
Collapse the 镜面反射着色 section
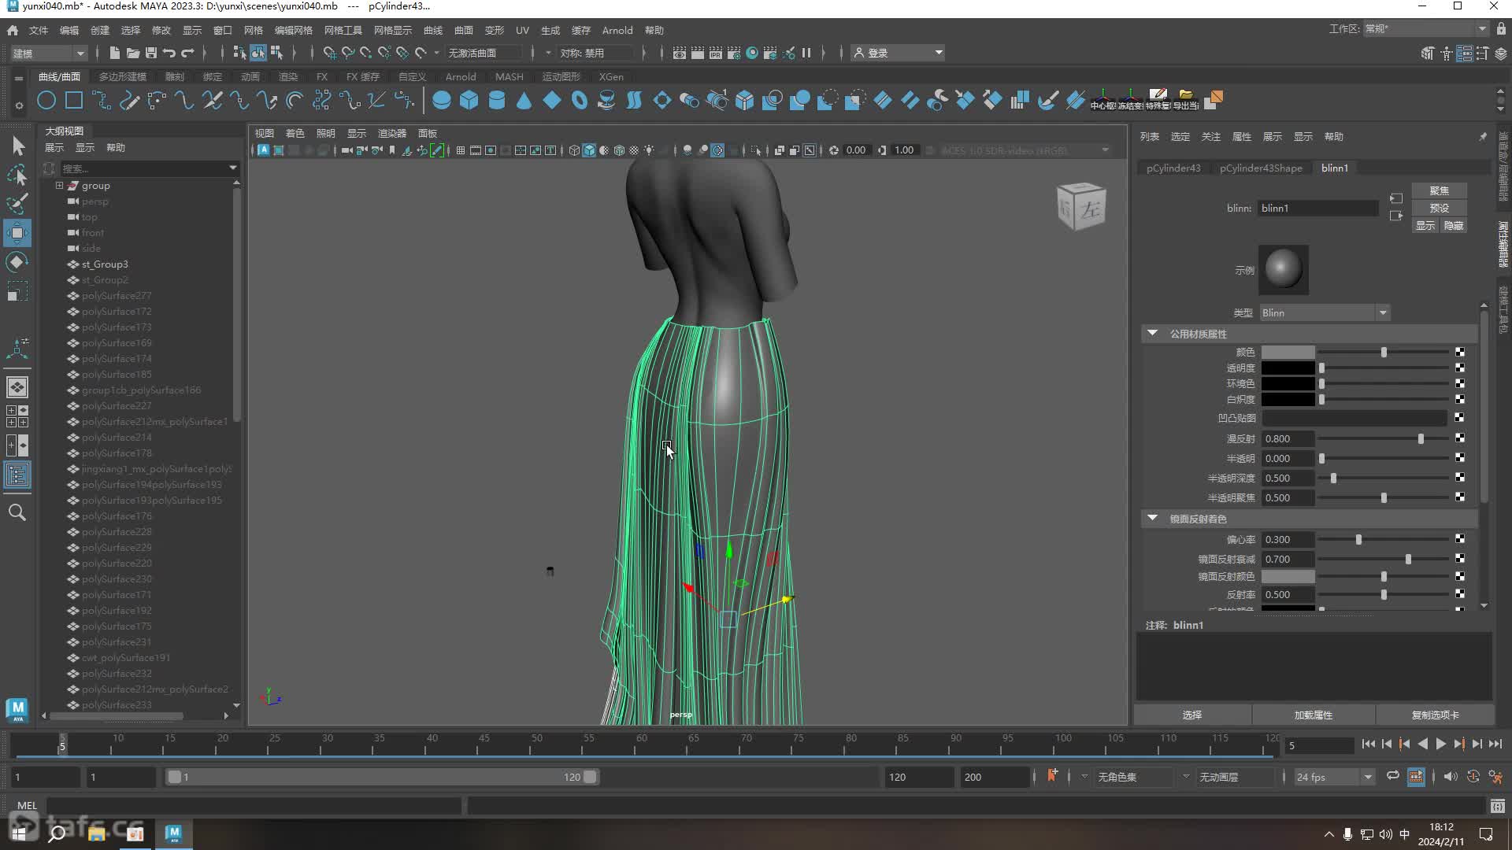pyautogui.click(x=1152, y=519)
